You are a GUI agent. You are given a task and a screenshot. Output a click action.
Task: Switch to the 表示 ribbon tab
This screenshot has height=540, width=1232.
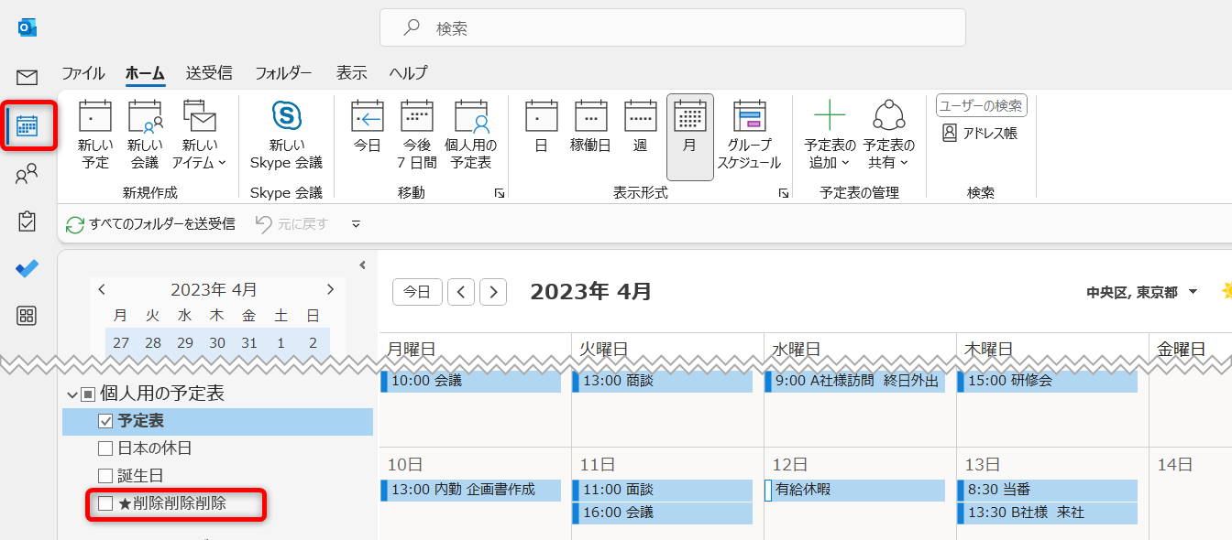351,73
